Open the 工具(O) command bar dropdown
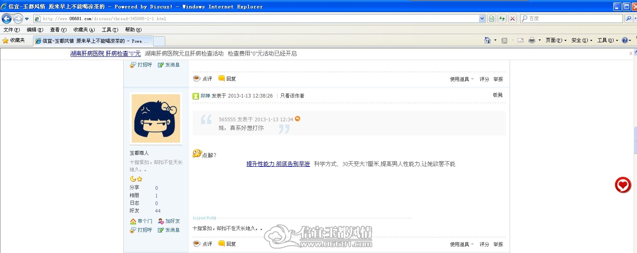 tap(608, 40)
